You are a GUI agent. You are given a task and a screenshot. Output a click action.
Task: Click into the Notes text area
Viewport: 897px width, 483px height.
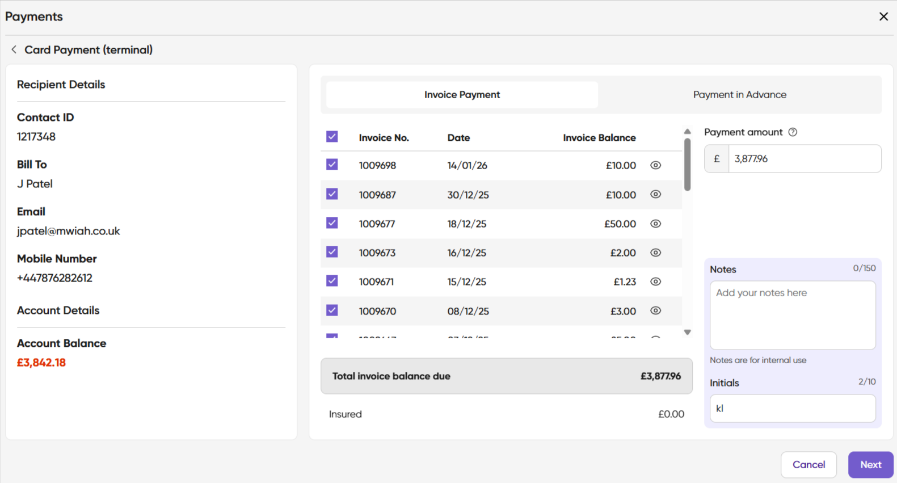pyautogui.click(x=792, y=315)
